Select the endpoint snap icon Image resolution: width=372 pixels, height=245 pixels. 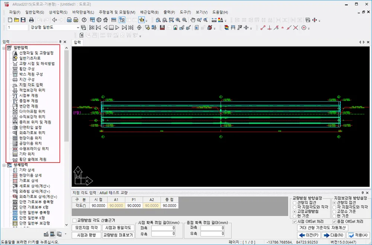coord(263,28)
